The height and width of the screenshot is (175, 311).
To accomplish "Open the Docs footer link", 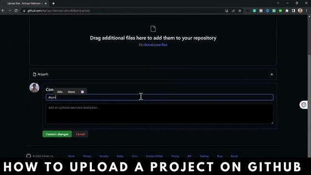I will click(x=135, y=156).
